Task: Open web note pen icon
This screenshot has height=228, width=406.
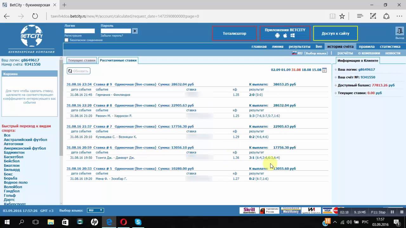Action: pos(373,16)
